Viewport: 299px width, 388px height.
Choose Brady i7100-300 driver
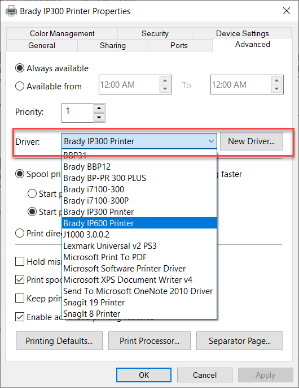139,189
